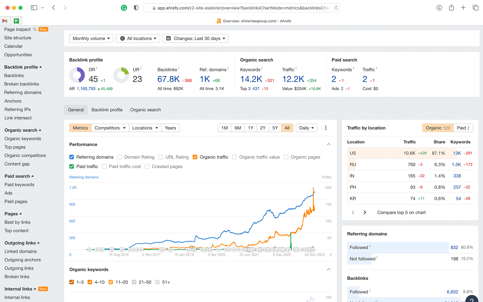Open the green spreadsheet pinned tab
The width and height of the screenshot is (483, 302).
(16, 21)
